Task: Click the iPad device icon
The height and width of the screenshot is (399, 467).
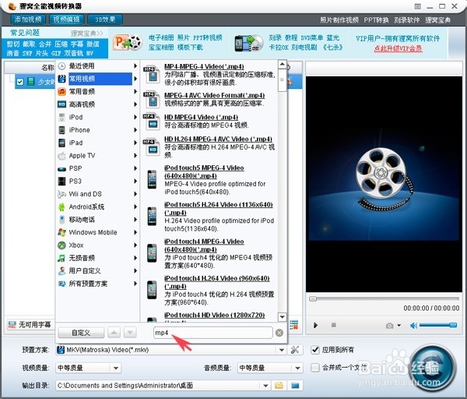Action: point(61,143)
